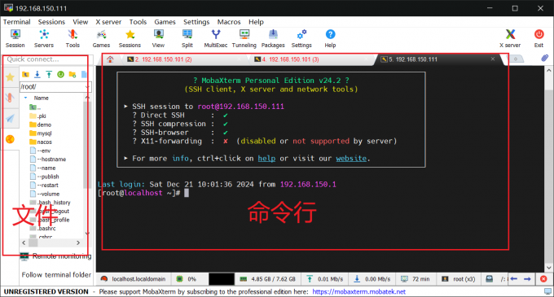Open the Macros menu
The height and width of the screenshot is (297, 554).
[x=229, y=22]
